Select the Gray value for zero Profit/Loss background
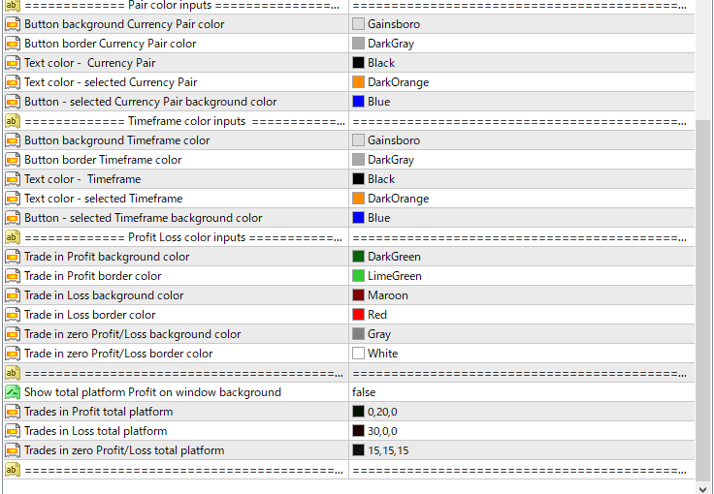This screenshot has width=714, height=494. [x=379, y=334]
